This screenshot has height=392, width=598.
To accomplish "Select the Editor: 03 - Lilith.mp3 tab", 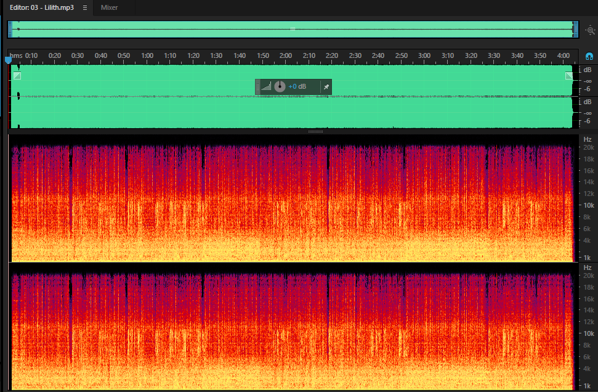I will pyautogui.click(x=41, y=7).
